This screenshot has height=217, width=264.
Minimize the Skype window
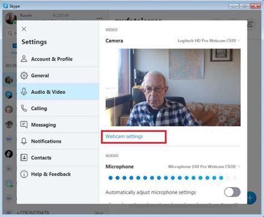tap(234, 6)
